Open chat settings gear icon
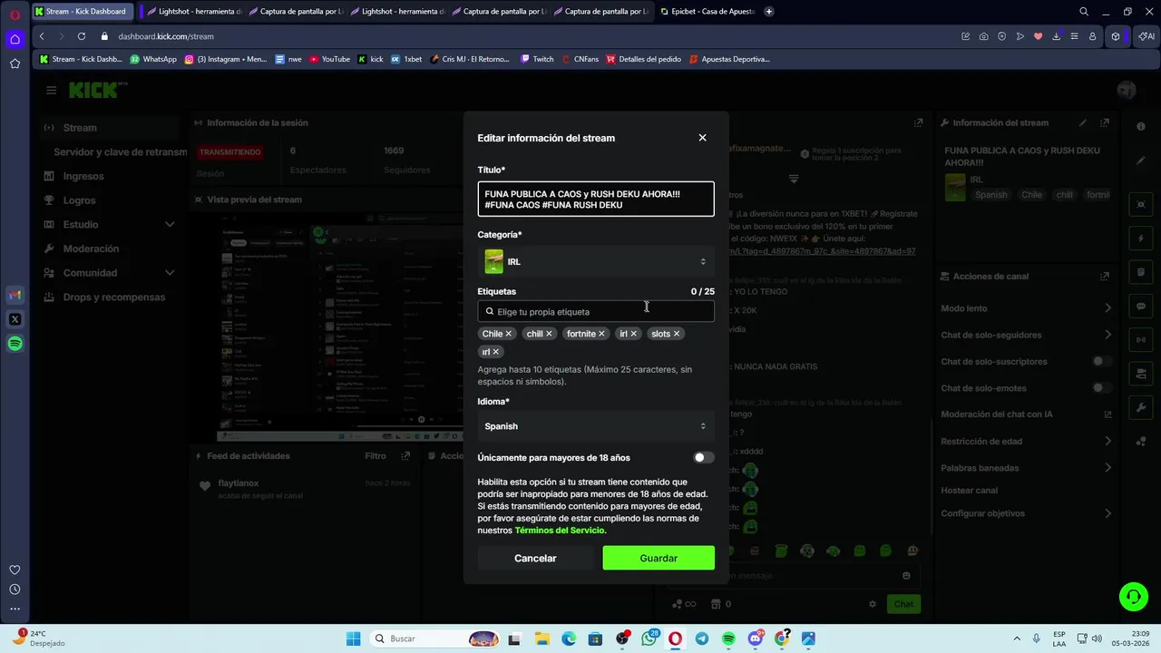This screenshot has height=653, width=1161. coord(873,604)
